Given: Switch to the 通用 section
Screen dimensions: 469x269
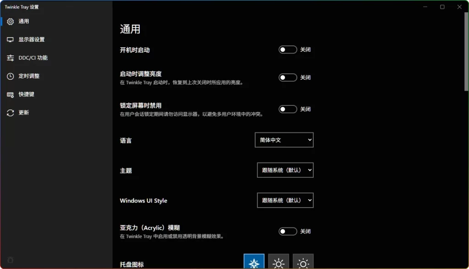Looking at the screenshot, I should click(23, 21).
